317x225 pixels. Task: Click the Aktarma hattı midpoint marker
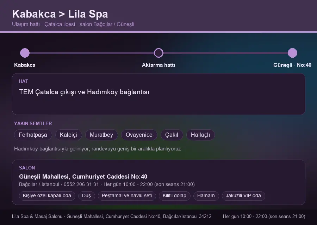point(158,53)
